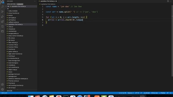Open closures.js file
The width and height of the screenshot is (173, 97).
pyautogui.click(x=12, y=29)
